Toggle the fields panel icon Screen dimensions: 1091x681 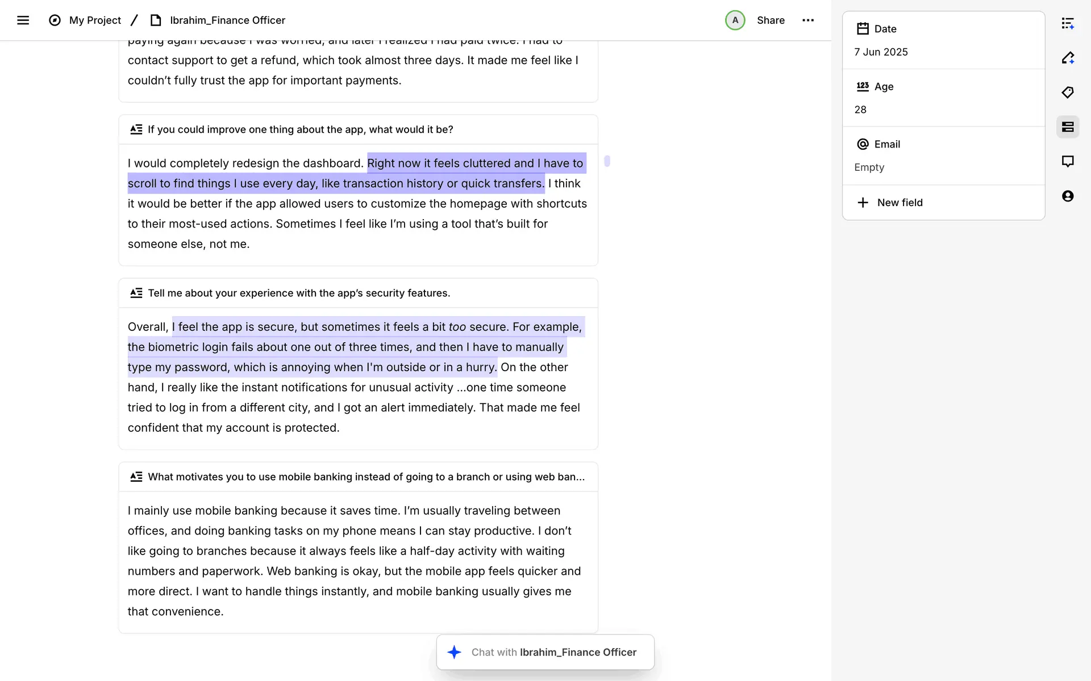1068,127
